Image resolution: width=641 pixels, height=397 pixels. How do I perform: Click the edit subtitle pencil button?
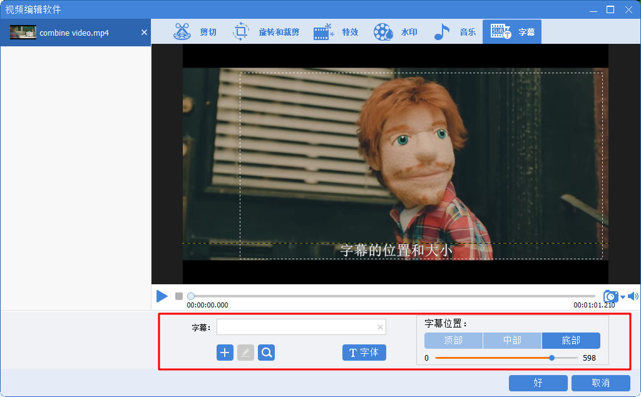(245, 353)
